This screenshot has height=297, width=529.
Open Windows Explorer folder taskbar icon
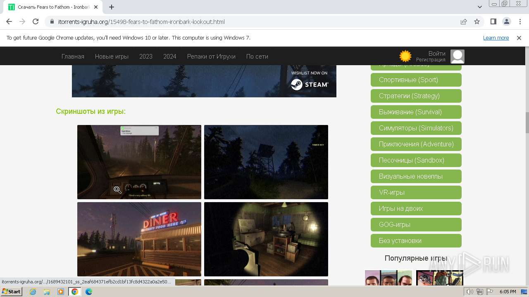47,292
